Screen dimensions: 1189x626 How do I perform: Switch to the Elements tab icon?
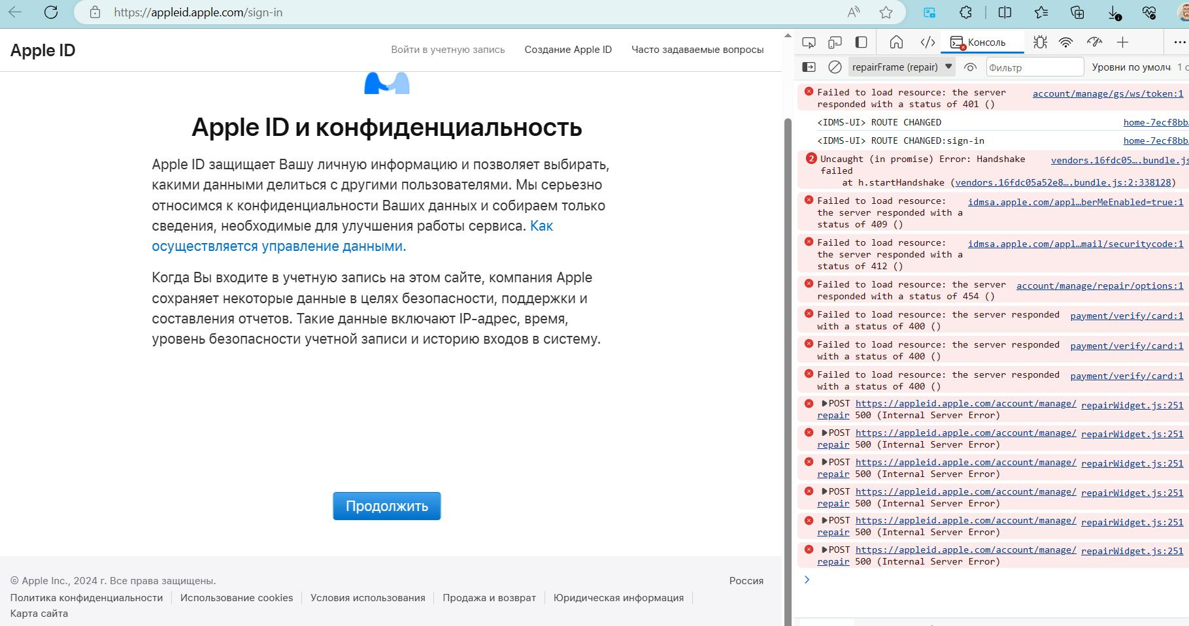click(x=928, y=42)
